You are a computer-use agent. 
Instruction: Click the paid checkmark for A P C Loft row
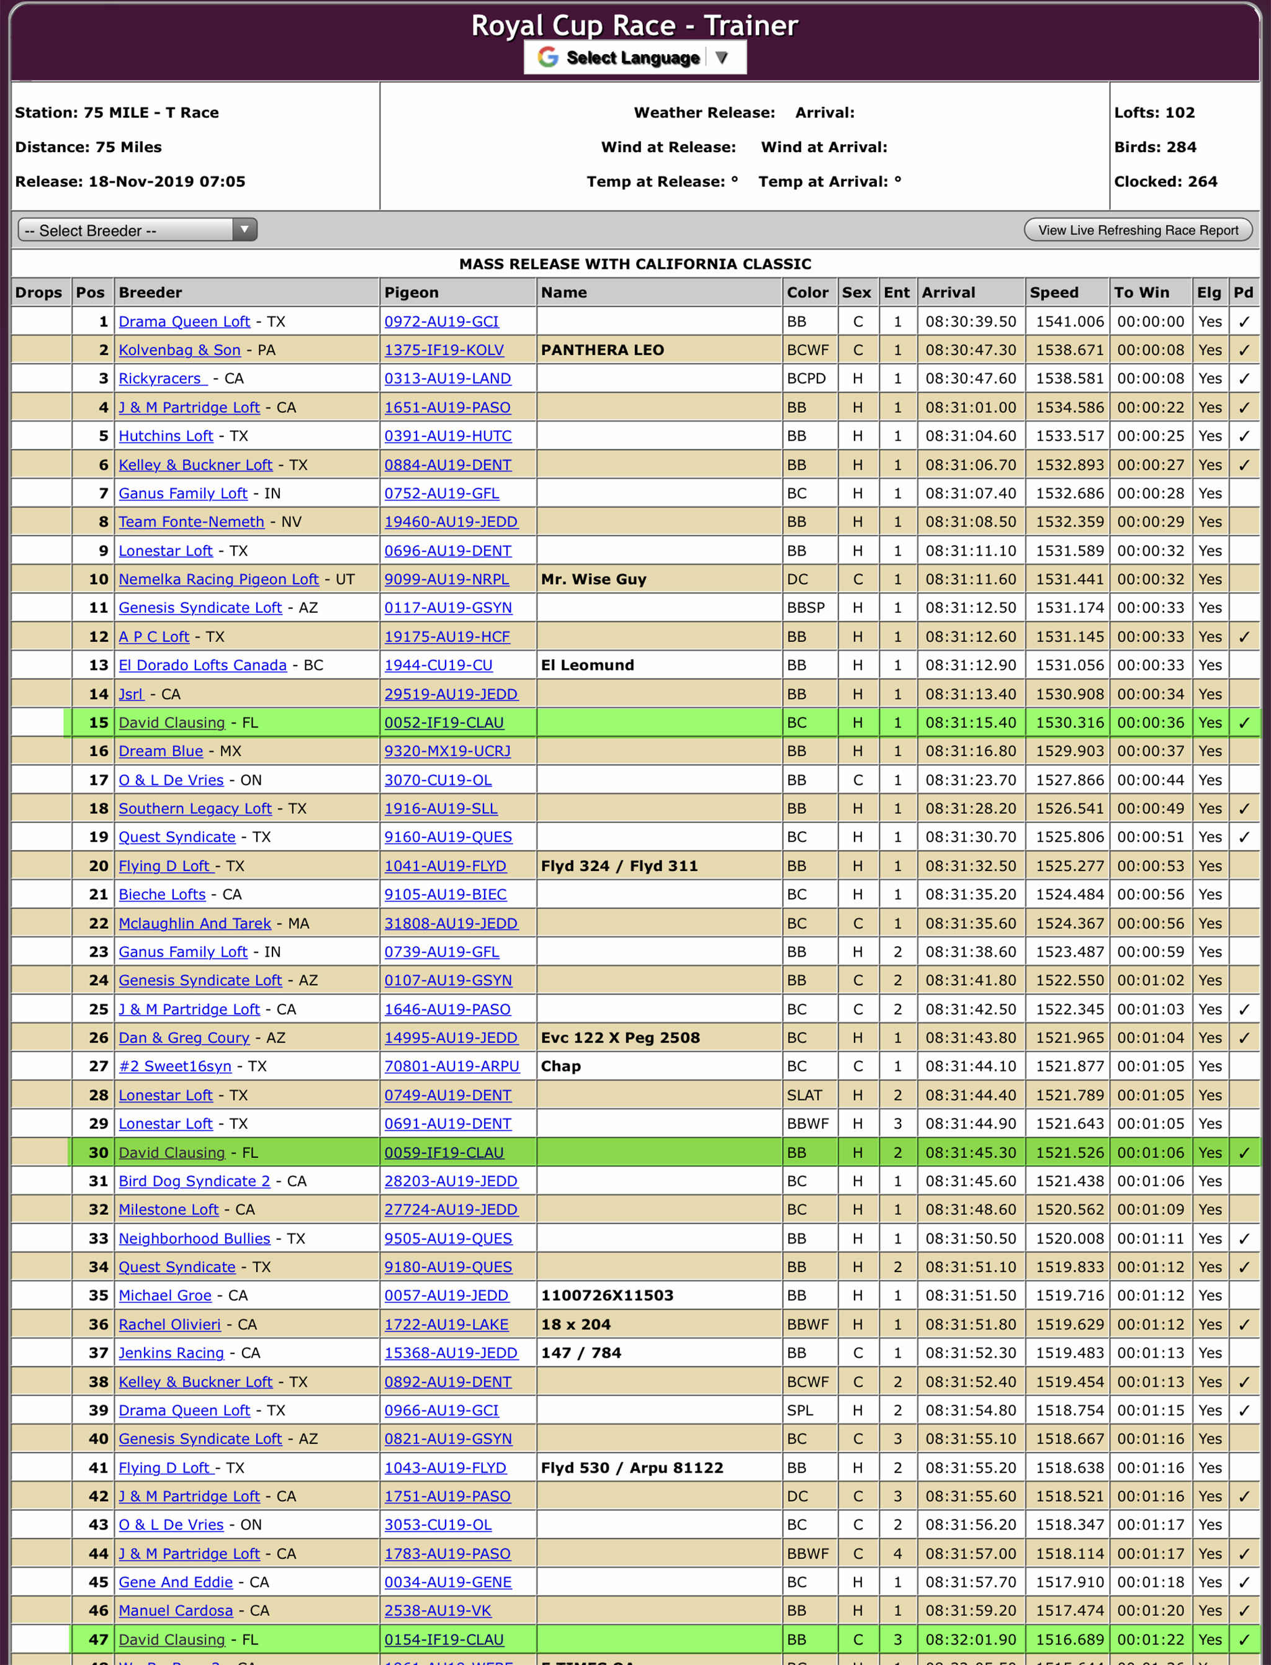[x=1243, y=636]
